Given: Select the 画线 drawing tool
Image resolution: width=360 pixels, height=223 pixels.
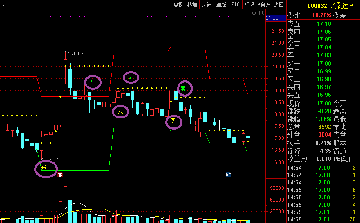Looking at the screenshot, I should click(x=221, y=5).
